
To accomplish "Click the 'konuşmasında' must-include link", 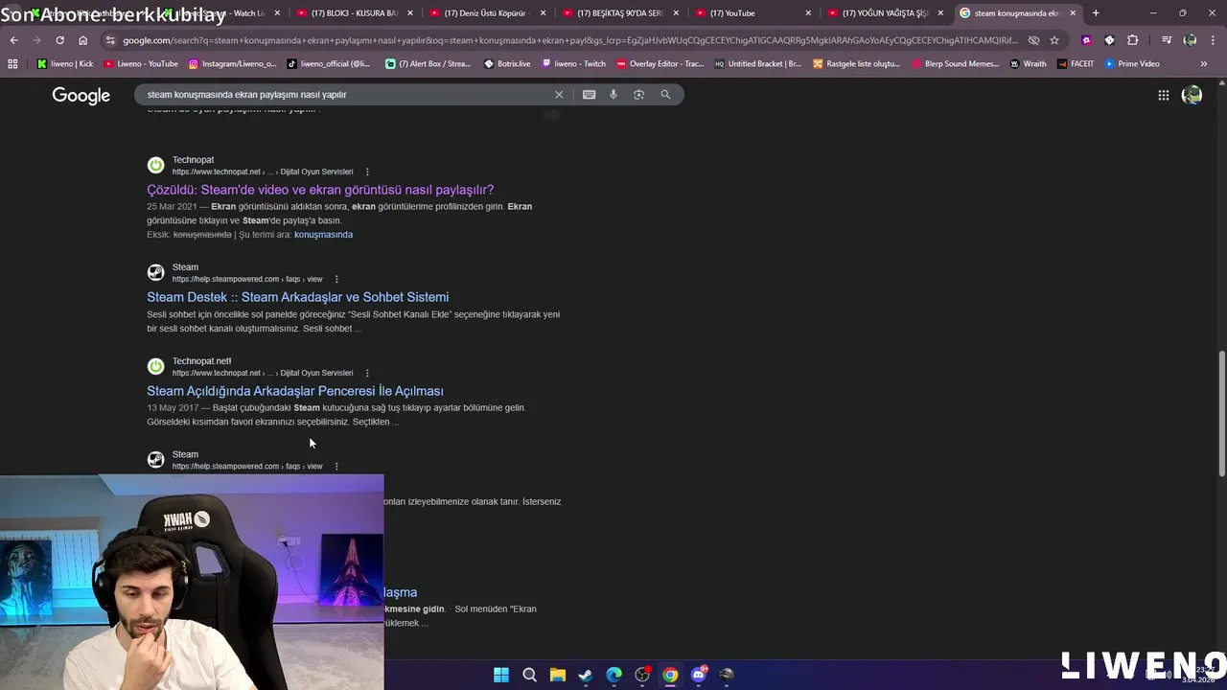I will (x=323, y=235).
